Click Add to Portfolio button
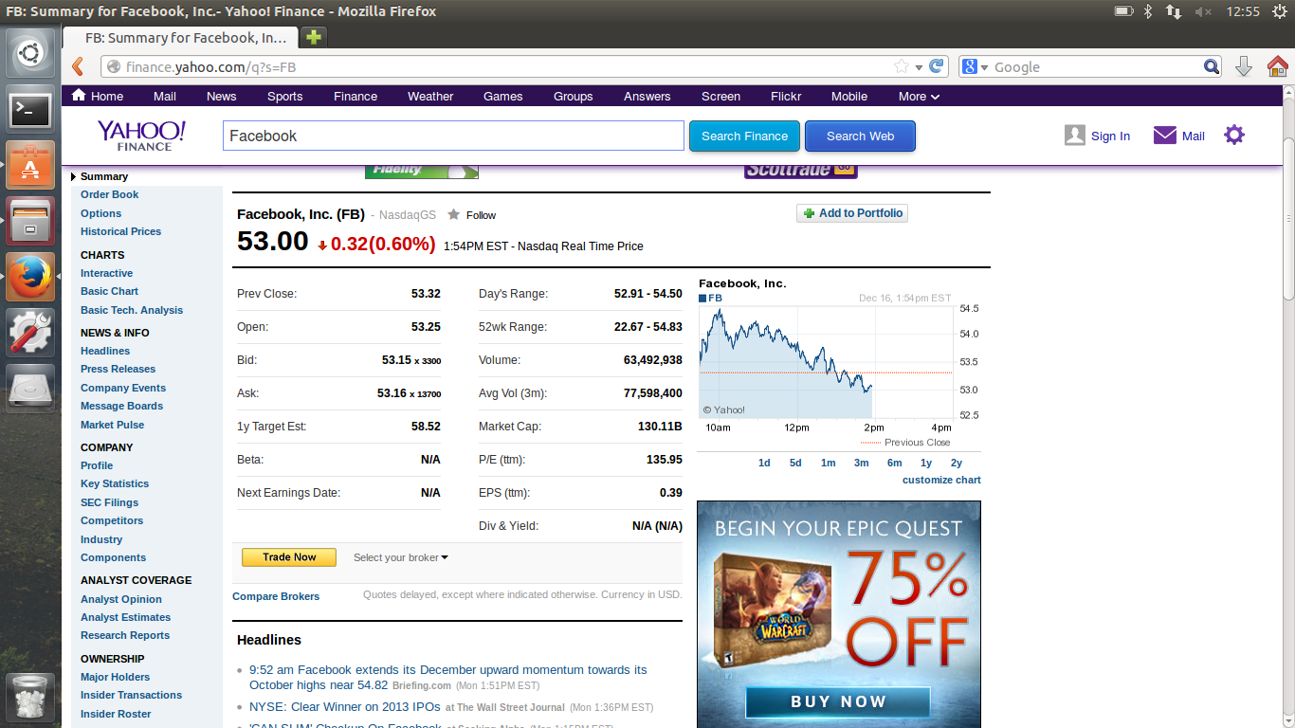The height and width of the screenshot is (728, 1295). 852,213
